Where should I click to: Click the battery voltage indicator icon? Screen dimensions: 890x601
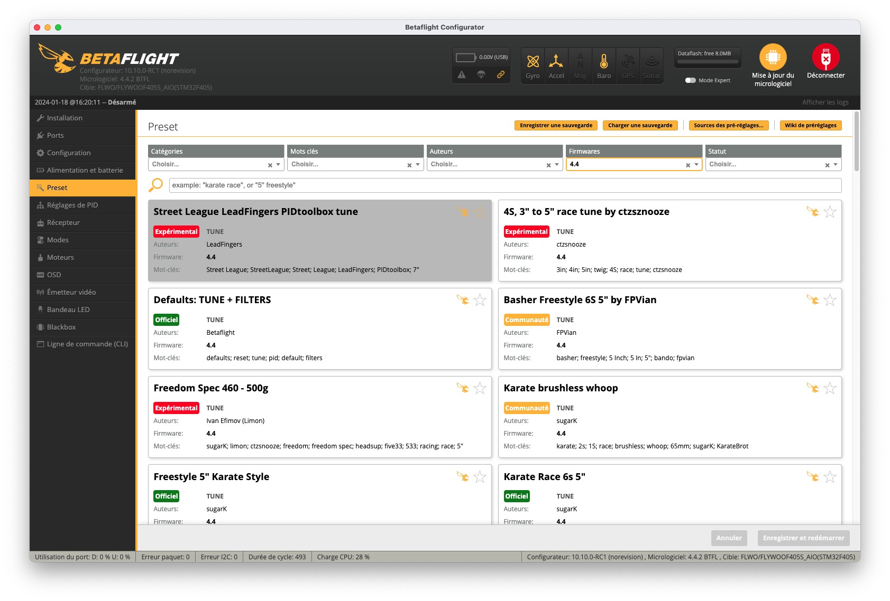click(x=465, y=57)
